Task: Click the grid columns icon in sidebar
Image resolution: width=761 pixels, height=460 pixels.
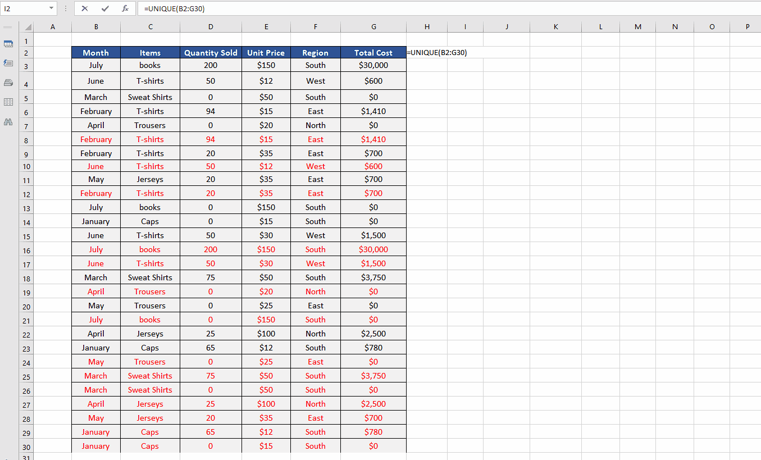Action: [x=8, y=102]
